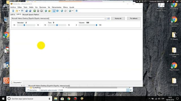Click the volume icon in system tray
Image resolution: width=181 pixels, height=101 pixels.
(159, 98)
